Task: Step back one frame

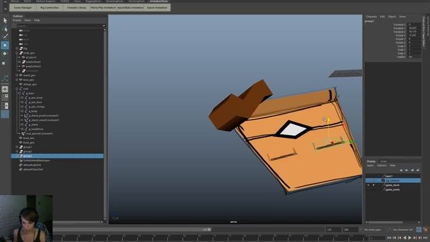Action: 394,238
